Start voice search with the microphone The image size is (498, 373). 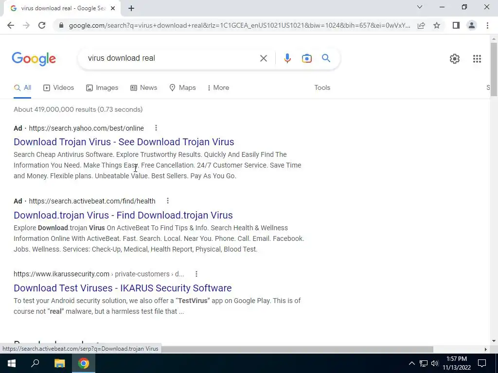287,58
